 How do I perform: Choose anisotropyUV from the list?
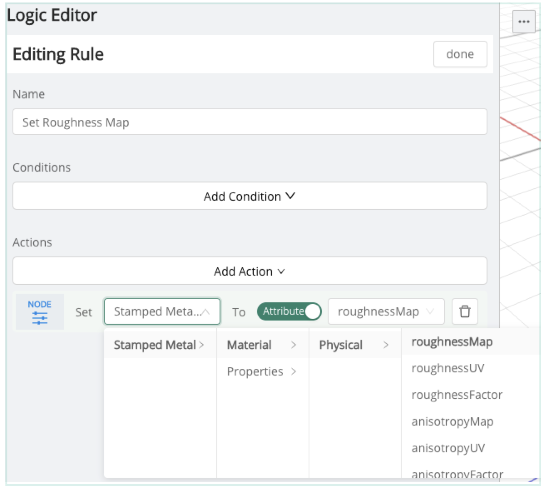point(448,448)
